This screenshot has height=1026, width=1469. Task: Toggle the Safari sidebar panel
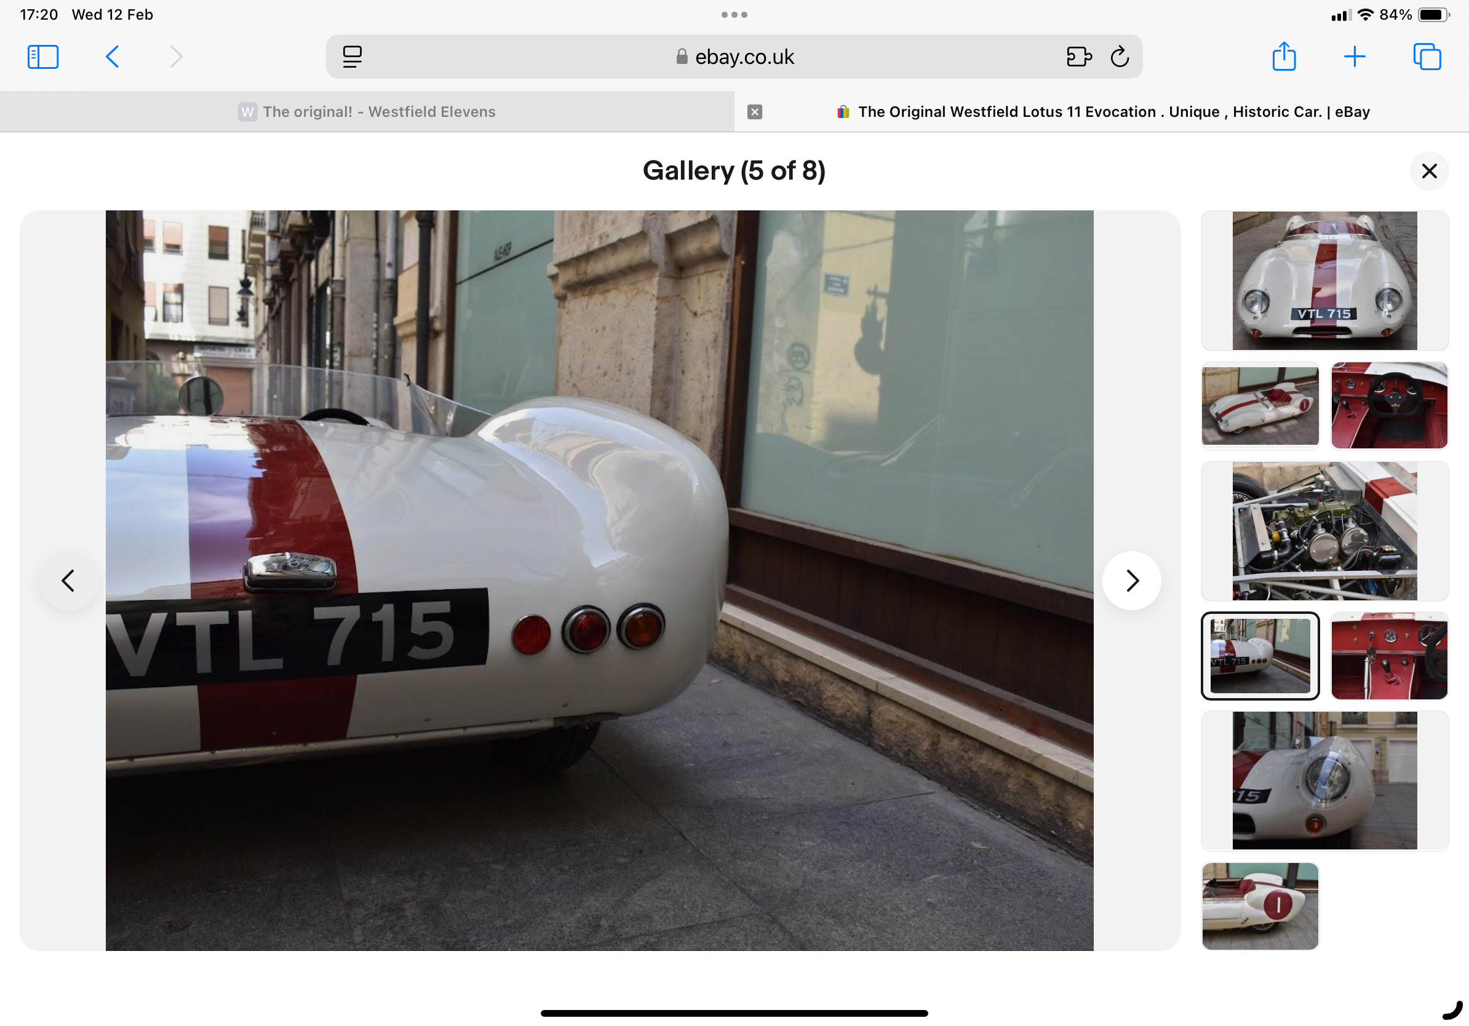pyautogui.click(x=43, y=57)
